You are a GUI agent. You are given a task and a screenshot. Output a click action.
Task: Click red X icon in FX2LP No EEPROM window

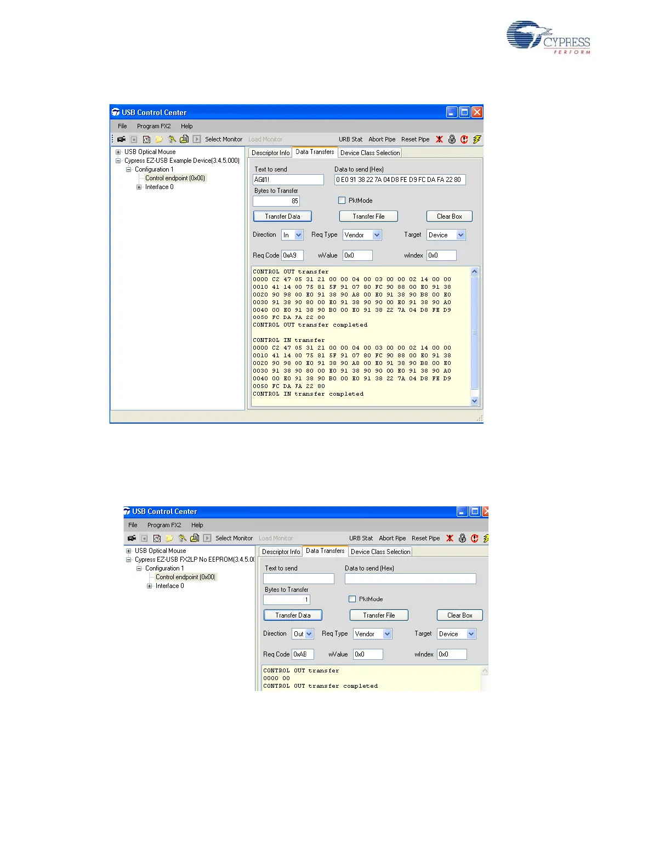pos(450,538)
